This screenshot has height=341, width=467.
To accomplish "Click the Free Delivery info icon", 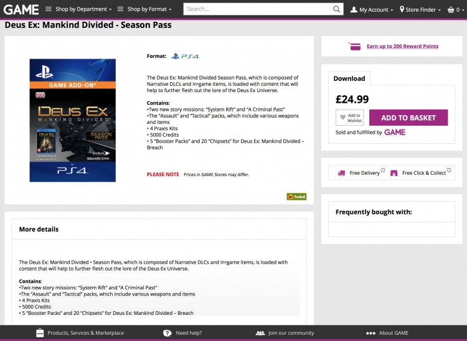I will (383, 170).
